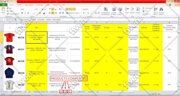Open the Orientation text rotation icon
Screen dimensions: 180x96
(60, 9)
